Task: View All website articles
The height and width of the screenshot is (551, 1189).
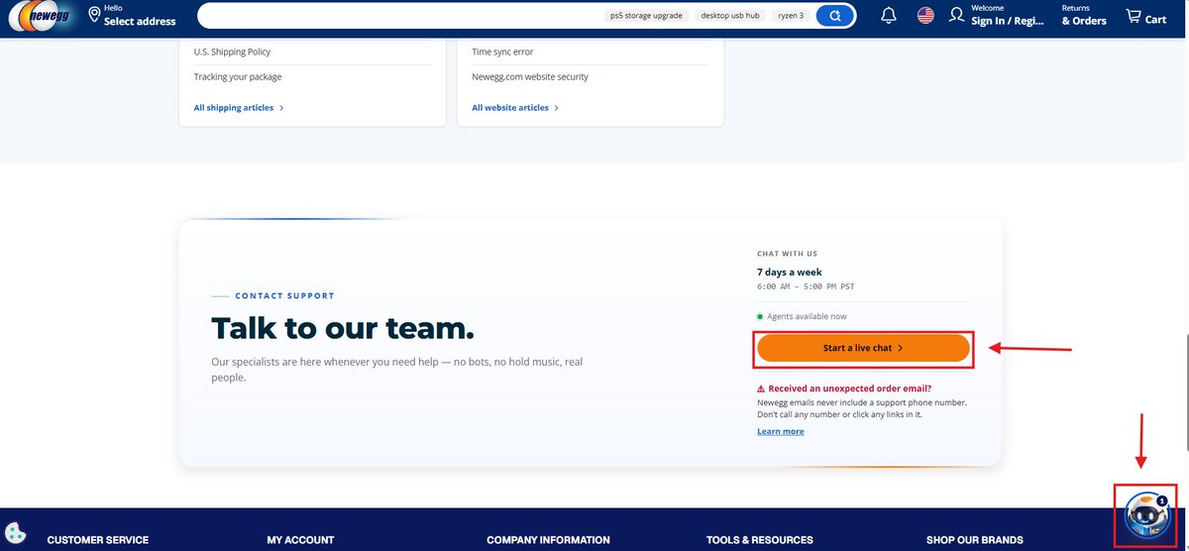Action: 515,108
